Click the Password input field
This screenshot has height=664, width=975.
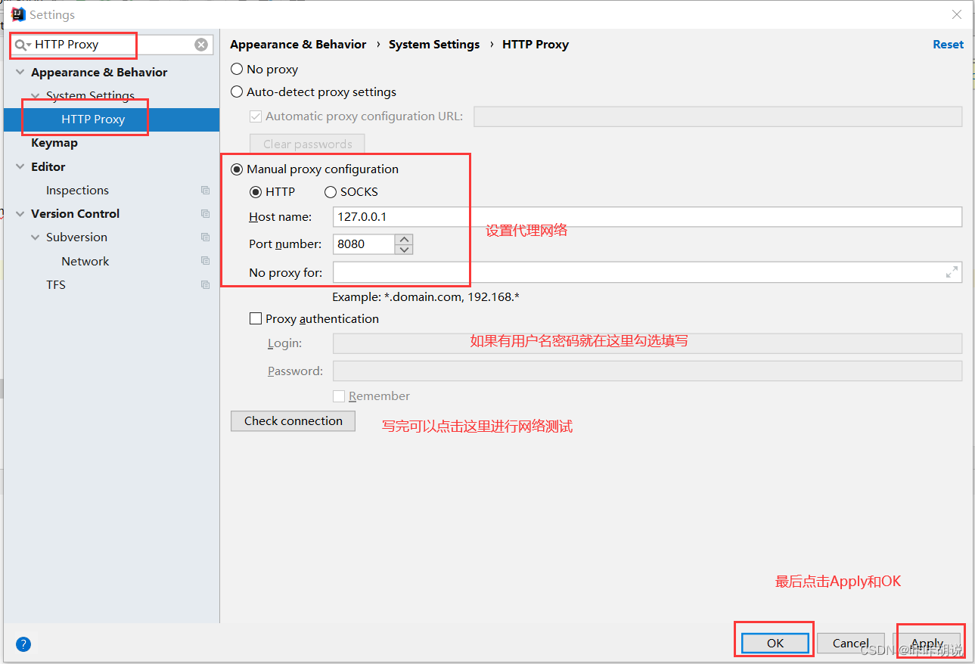[647, 371]
